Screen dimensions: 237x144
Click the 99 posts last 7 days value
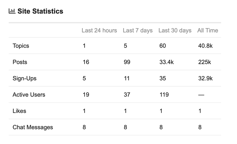click(127, 62)
